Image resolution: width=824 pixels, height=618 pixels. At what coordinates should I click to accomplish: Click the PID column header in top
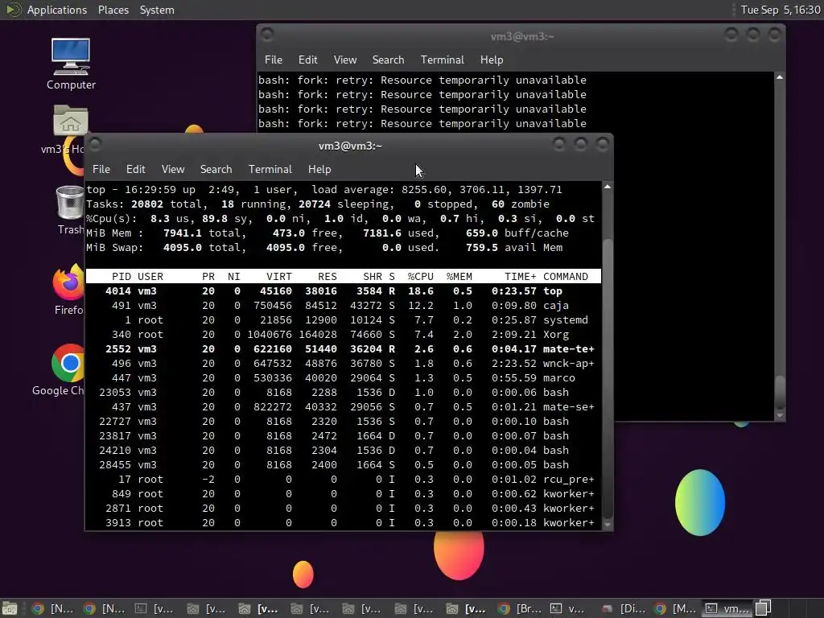point(122,277)
